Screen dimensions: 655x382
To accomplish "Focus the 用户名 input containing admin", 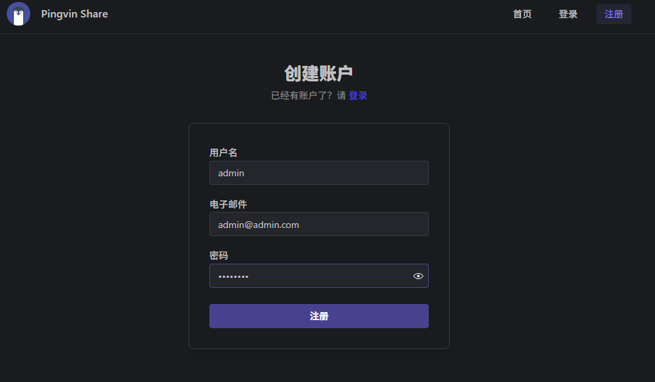I will tap(318, 173).
